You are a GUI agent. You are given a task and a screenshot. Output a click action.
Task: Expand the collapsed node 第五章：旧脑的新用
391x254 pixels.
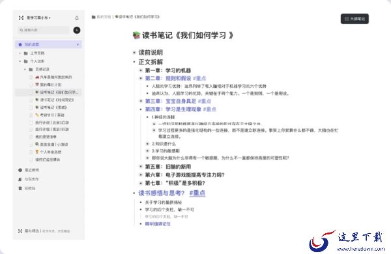(x=141, y=167)
